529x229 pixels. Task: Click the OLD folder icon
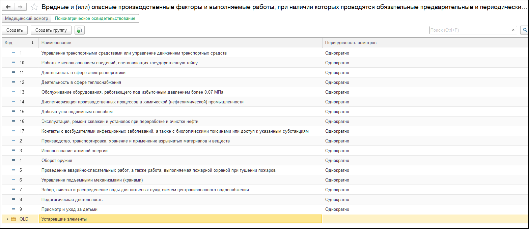click(x=13, y=219)
